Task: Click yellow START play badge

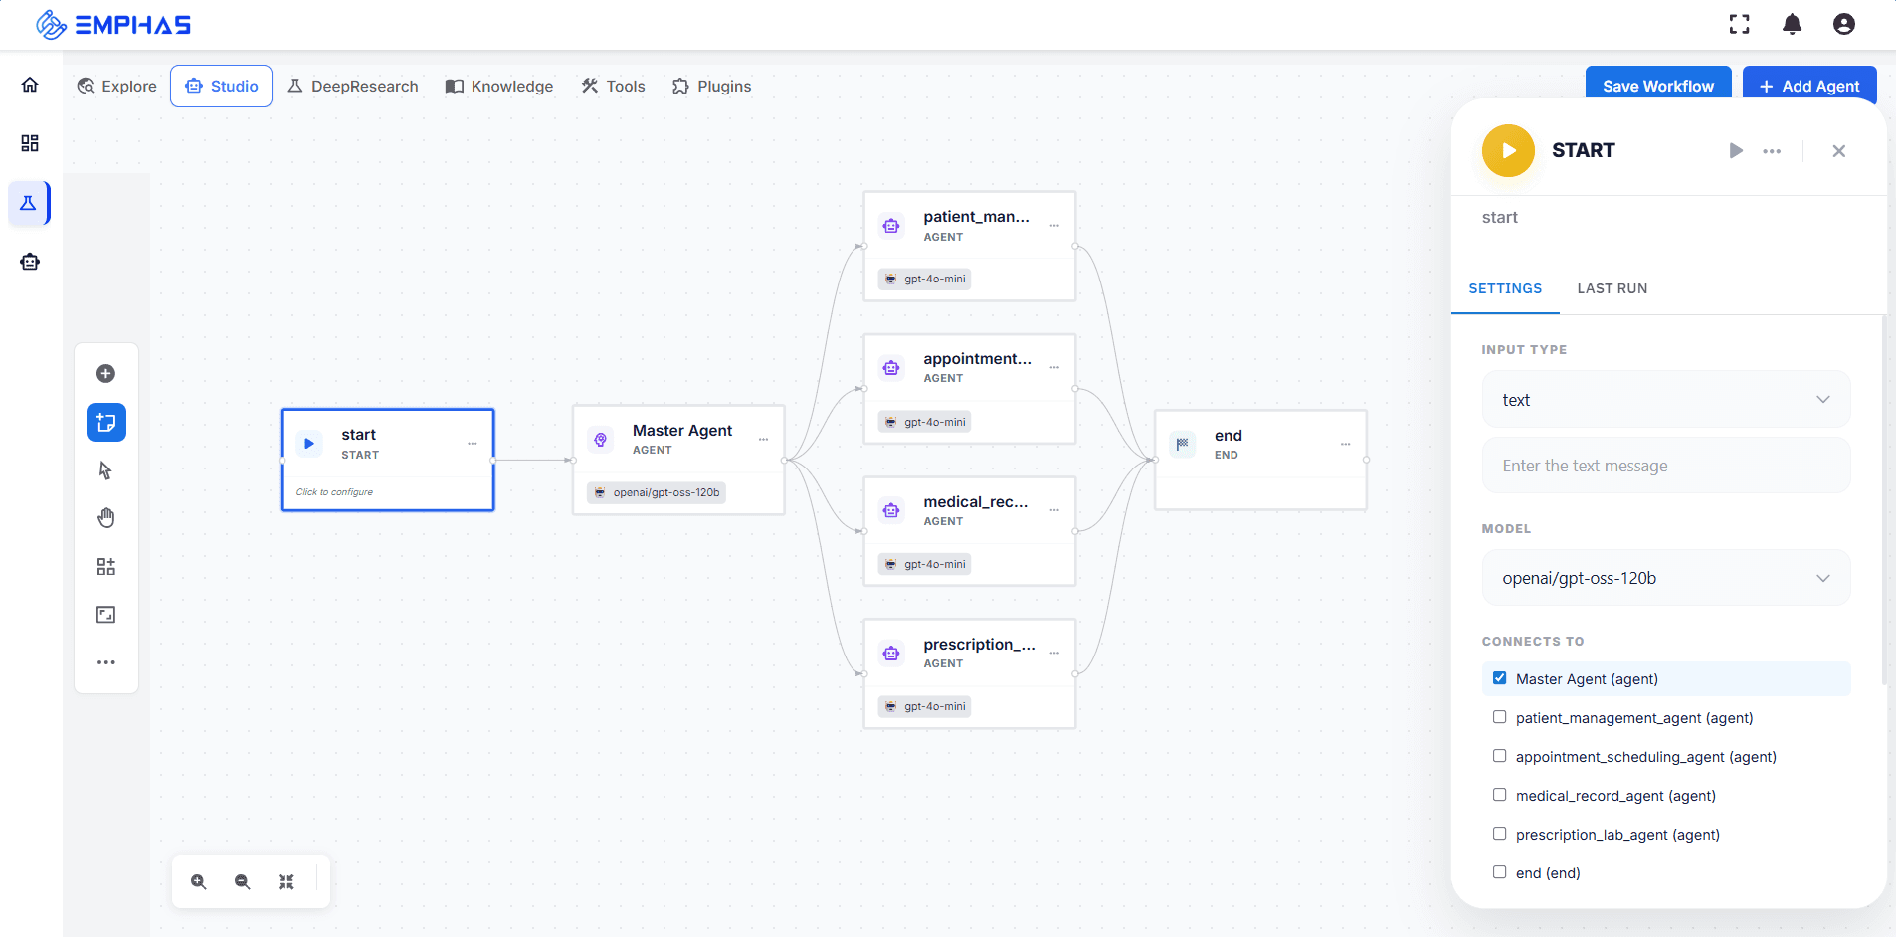Action: (1508, 151)
